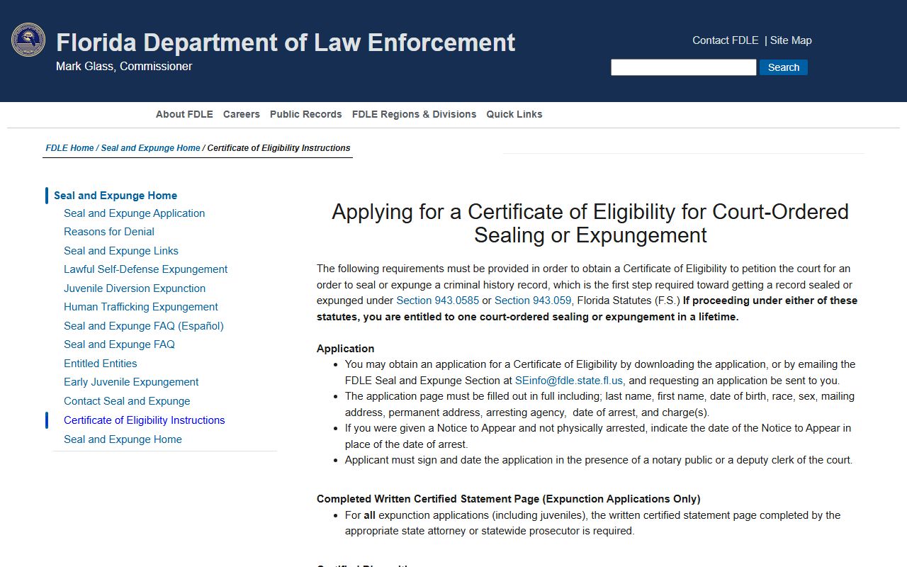The image size is (907, 567).
Task: Open Reasons for Denial link
Action: pyautogui.click(x=109, y=232)
